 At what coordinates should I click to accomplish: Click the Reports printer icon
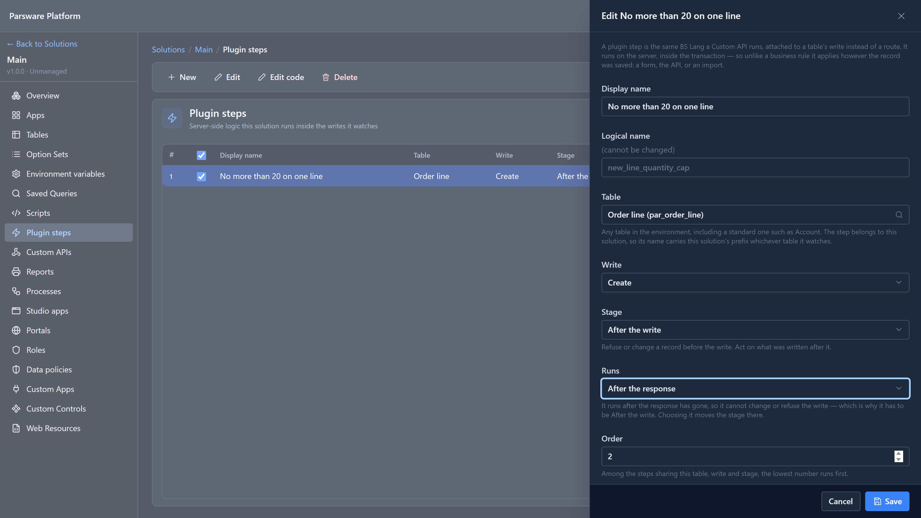[16, 272]
